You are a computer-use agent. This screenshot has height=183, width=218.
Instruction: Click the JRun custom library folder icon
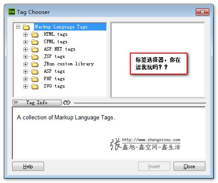click(35, 64)
